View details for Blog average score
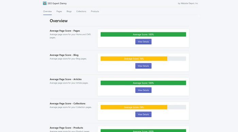 tap(143, 66)
